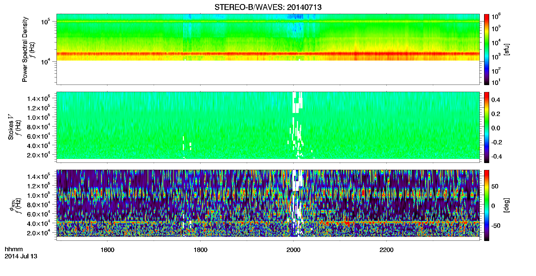Click the 2200 time axis label
The height and width of the screenshot is (276, 536).
386,250
